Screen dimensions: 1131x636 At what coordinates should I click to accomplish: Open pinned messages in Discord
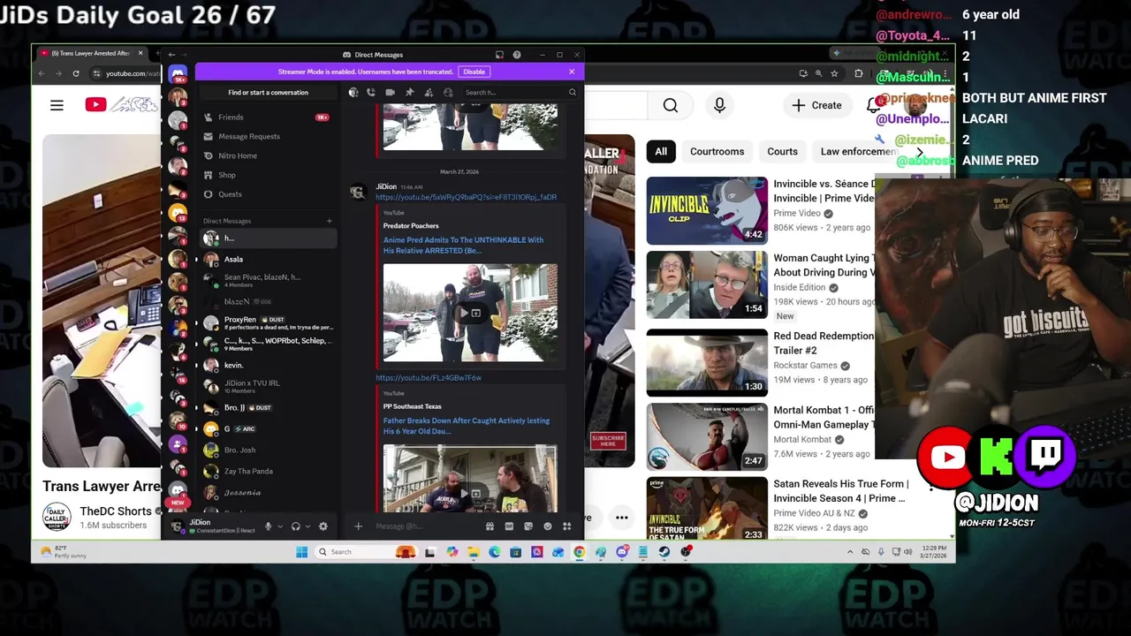409,92
